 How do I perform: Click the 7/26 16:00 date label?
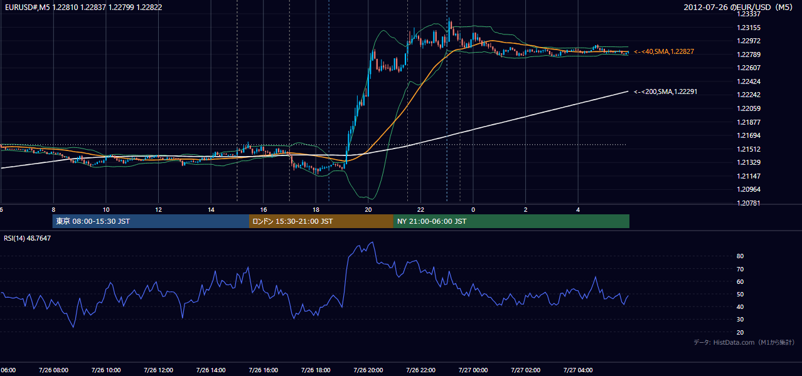[263, 370]
